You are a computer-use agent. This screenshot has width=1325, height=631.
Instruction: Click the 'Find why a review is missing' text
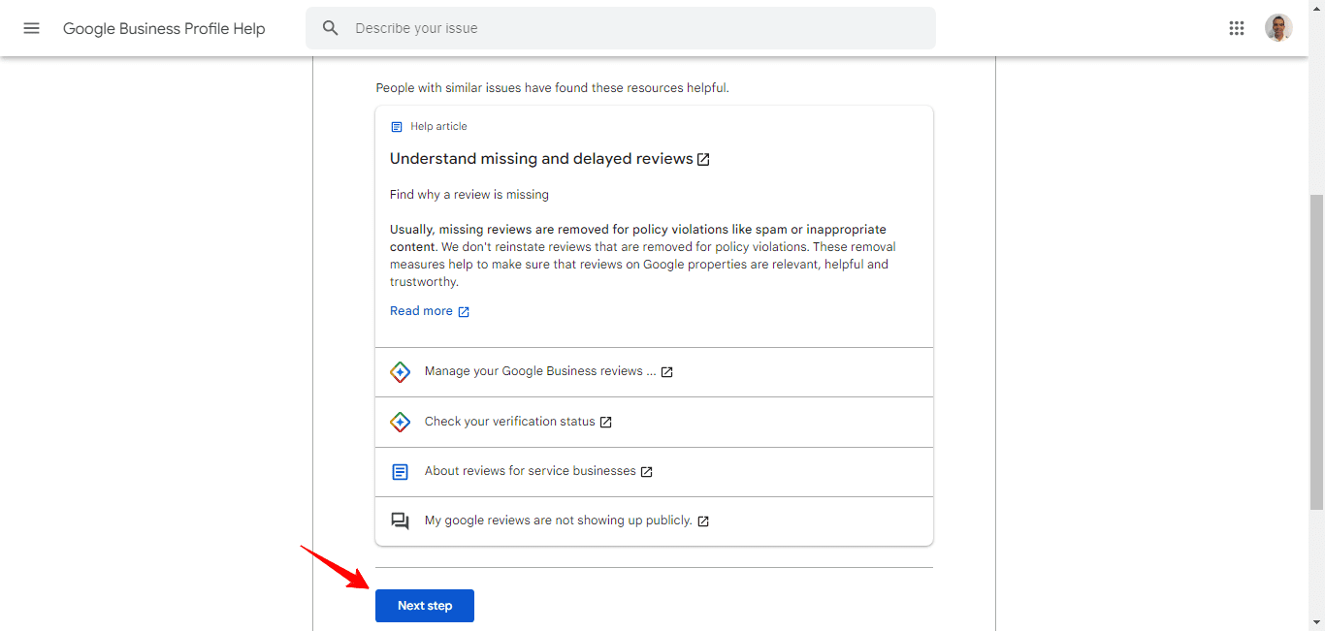pyautogui.click(x=469, y=195)
